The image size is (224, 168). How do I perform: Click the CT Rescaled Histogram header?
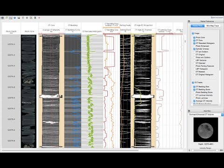(x=92, y=31)
